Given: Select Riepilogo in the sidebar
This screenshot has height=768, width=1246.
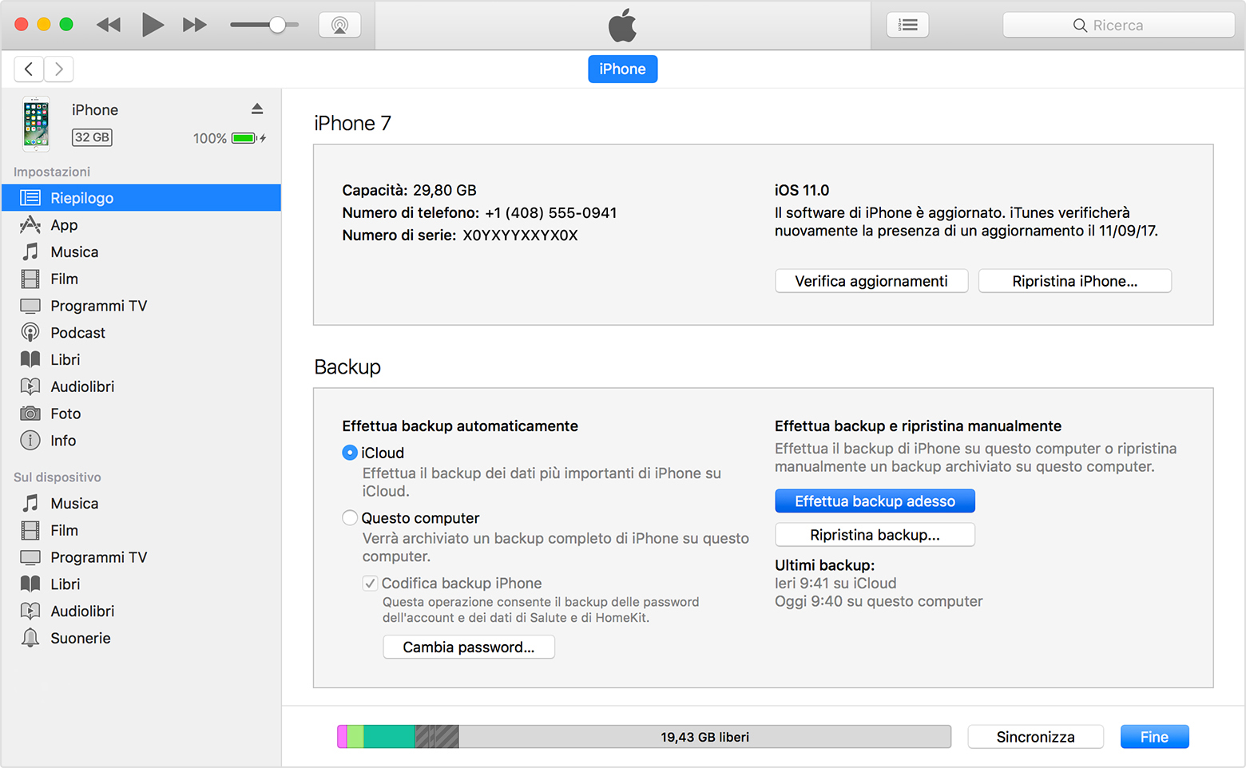Looking at the screenshot, I should (x=81, y=197).
